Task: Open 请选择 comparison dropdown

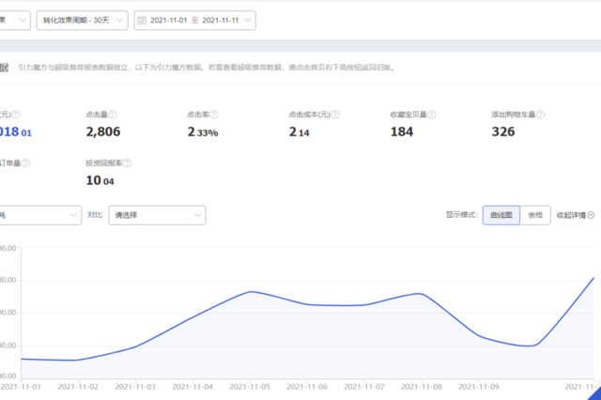Action: click(157, 215)
